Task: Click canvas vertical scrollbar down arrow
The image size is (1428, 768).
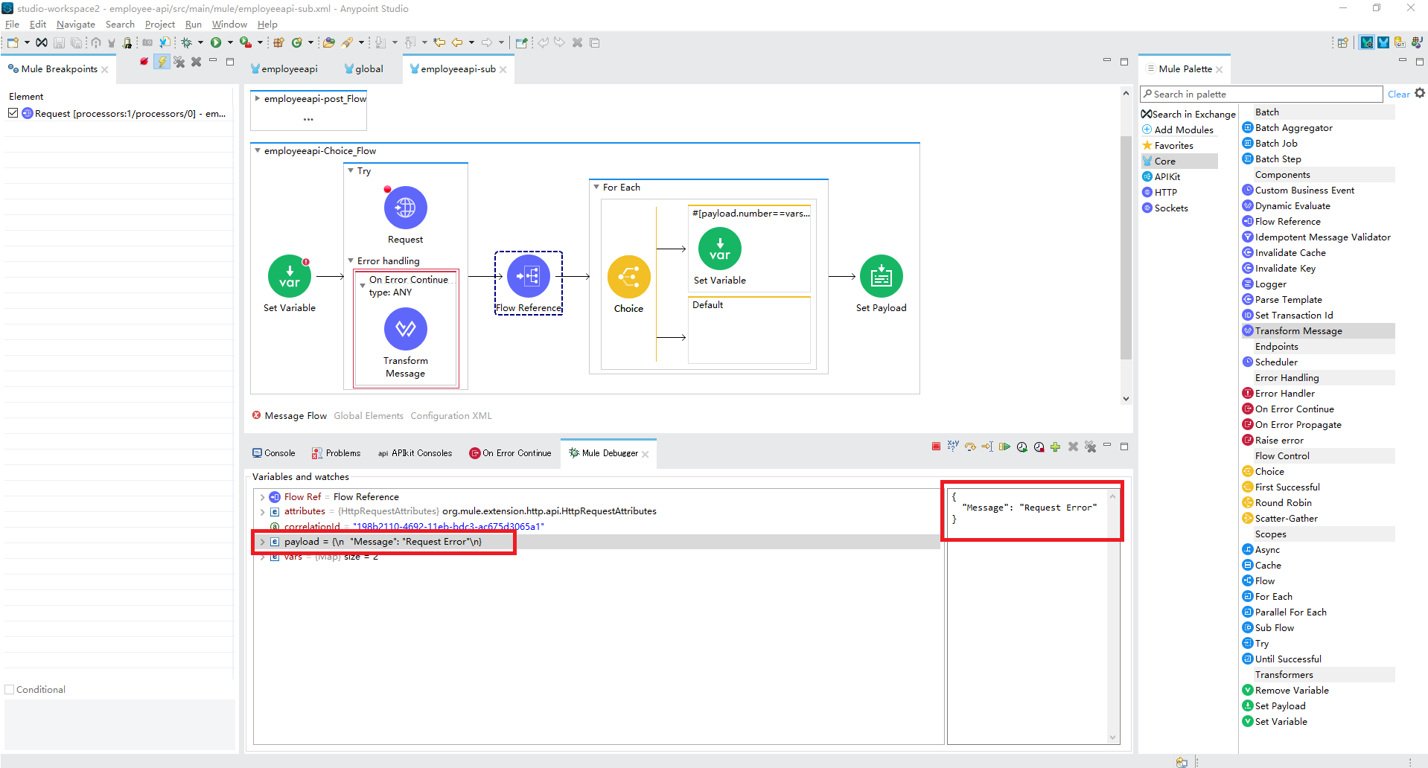Action: [1126, 399]
